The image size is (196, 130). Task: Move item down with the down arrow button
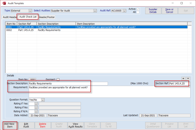(188, 79)
